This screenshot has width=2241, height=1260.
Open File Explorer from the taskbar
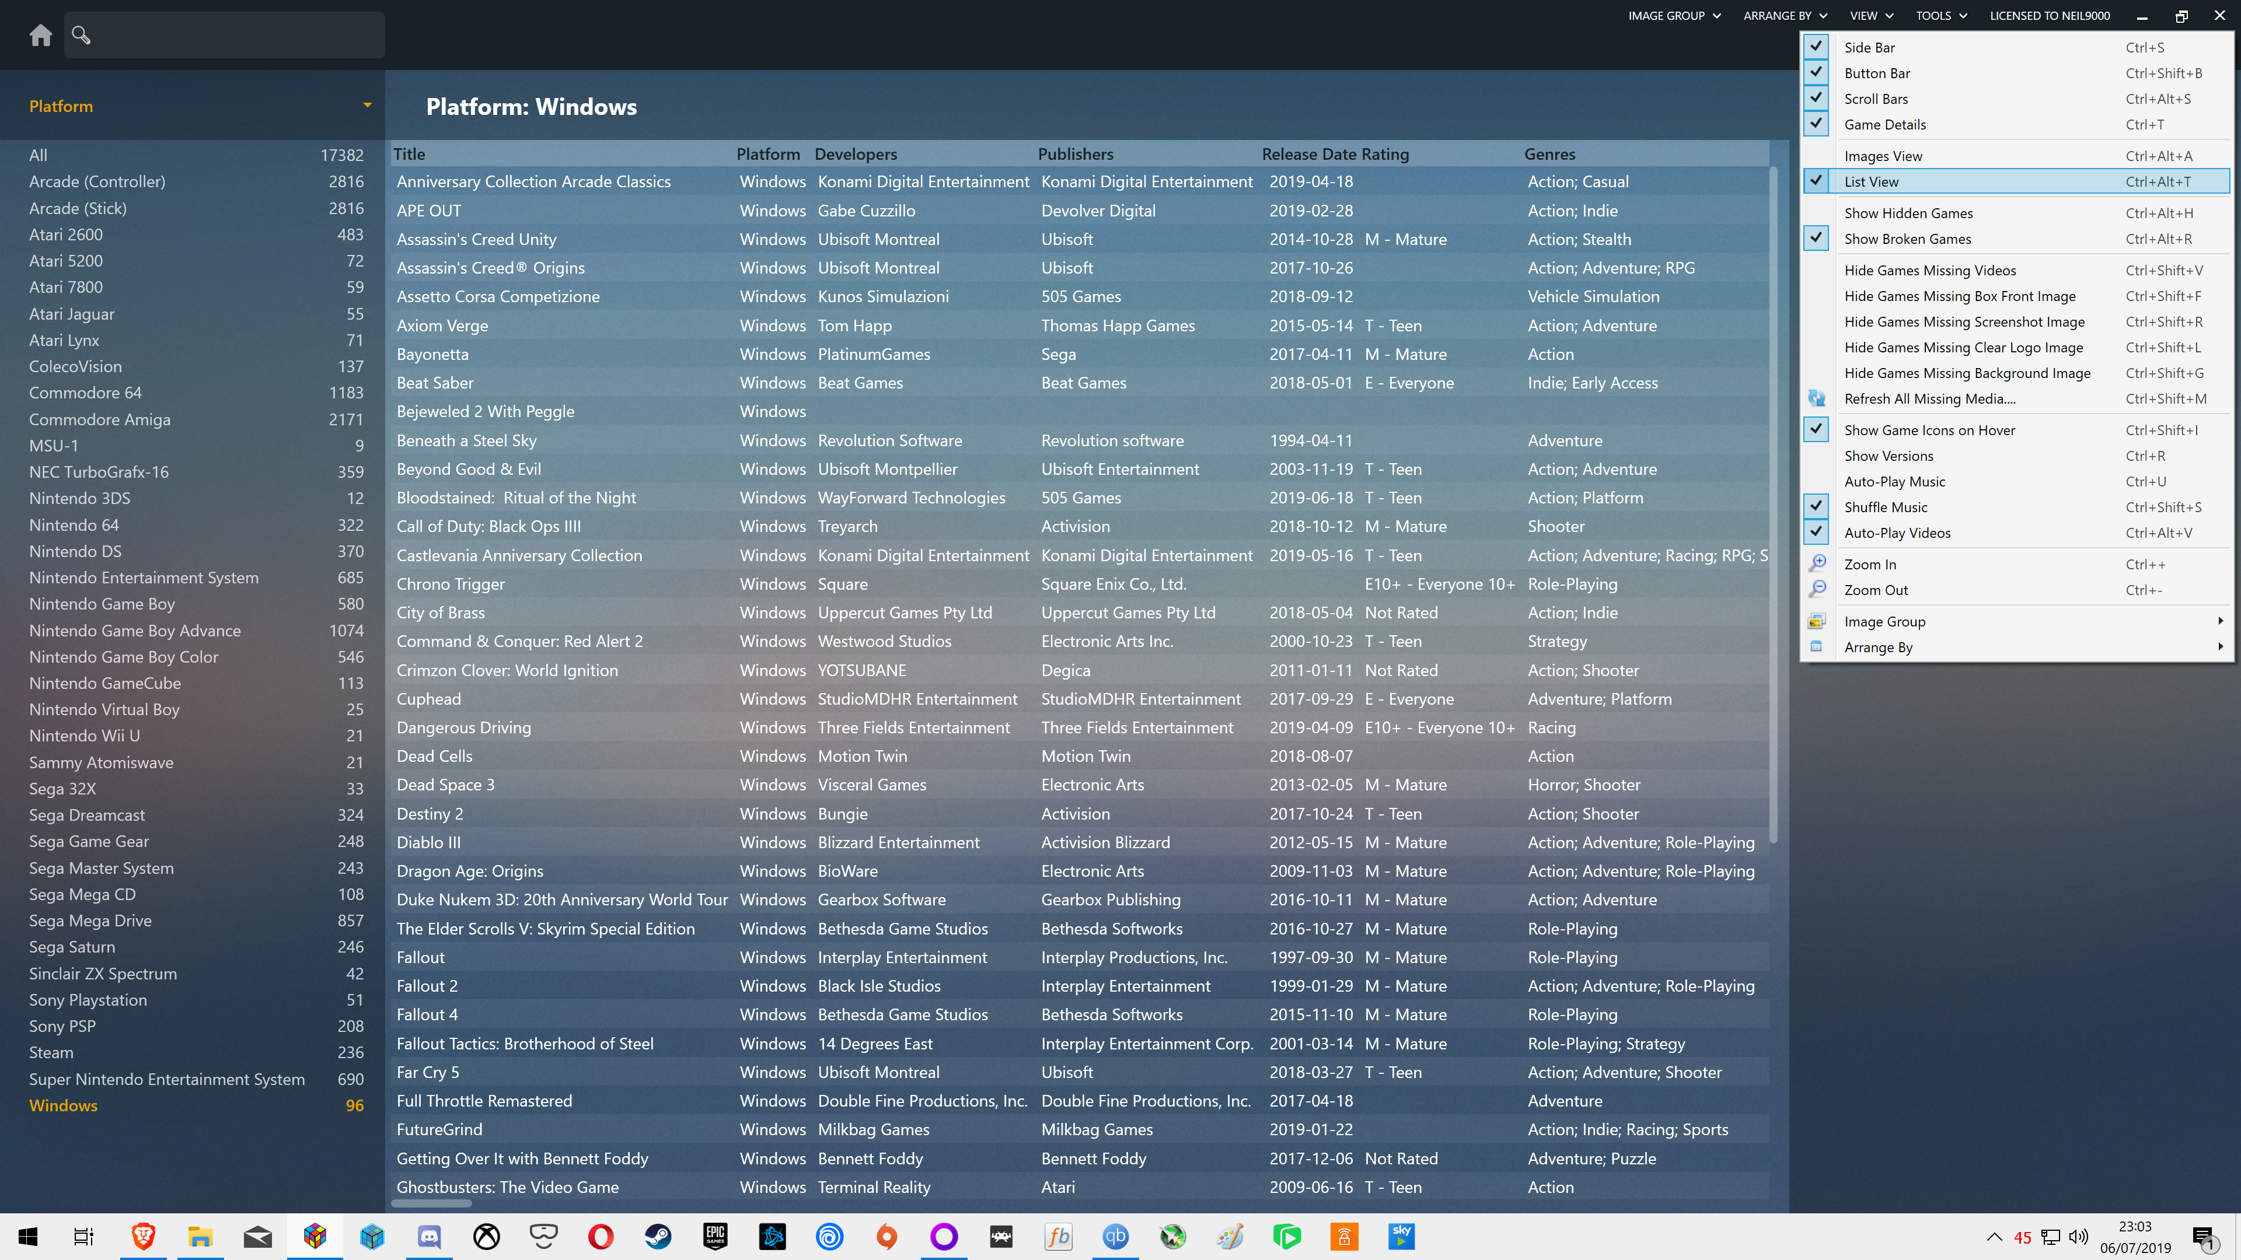[200, 1237]
